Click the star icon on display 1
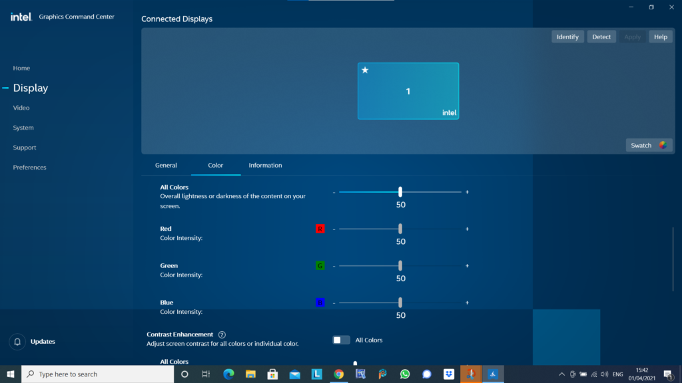Viewport: 682px width, 383px height. point(365,70)
